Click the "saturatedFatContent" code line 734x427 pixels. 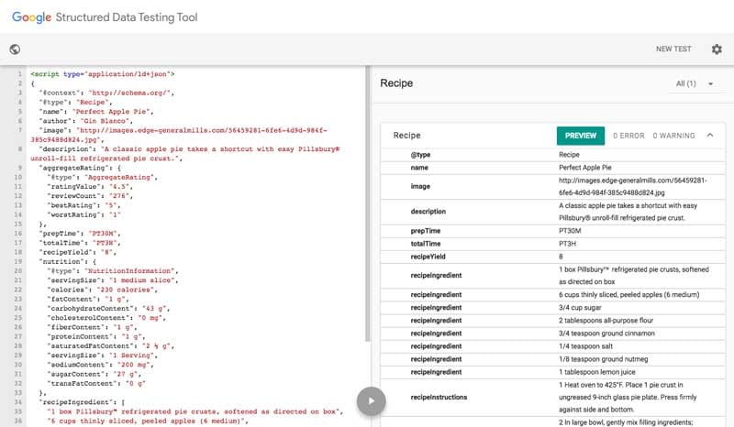(x=110, y=345)
